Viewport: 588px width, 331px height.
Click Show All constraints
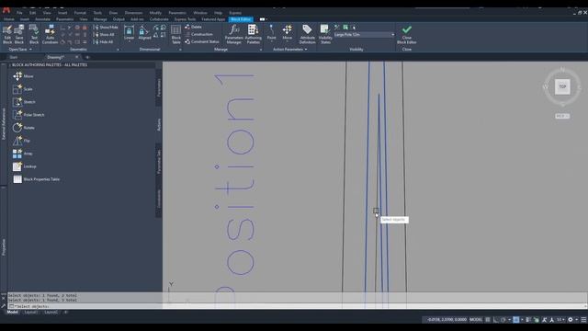(x=104, y=35)
